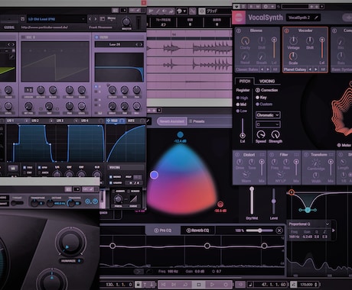Screen dimensions: 352x290
Task: Click the lock icon in transport bar
Action: pos(138,284)
